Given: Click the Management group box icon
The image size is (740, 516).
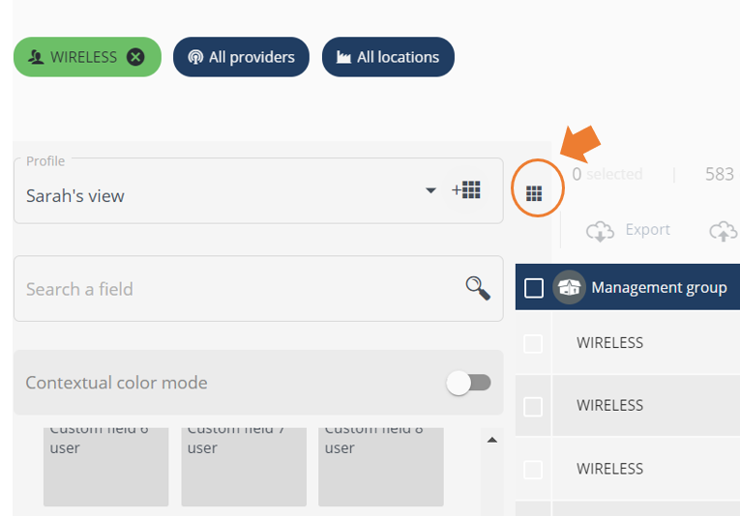Looking at the screenshot, I should pyautogui.click(x=569, y=287).
